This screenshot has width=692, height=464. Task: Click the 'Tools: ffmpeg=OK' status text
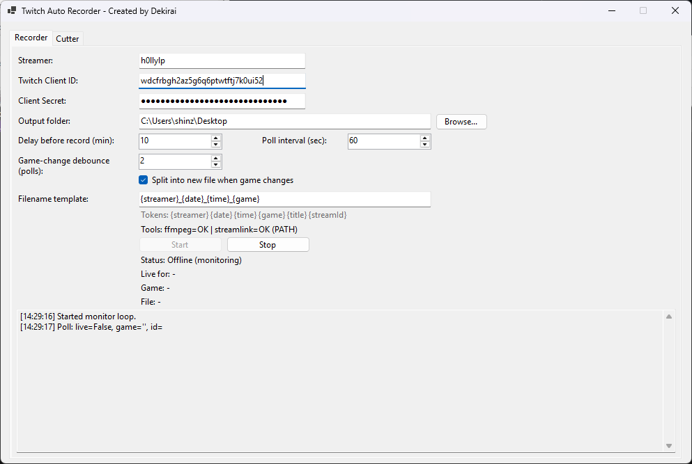[219, 230]
